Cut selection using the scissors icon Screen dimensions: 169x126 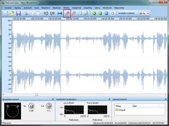point(26,14)
